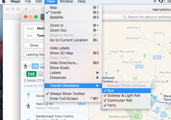Open the Maps application menu
The width and height of the screenshot is (171, 120).
point(15,1)
